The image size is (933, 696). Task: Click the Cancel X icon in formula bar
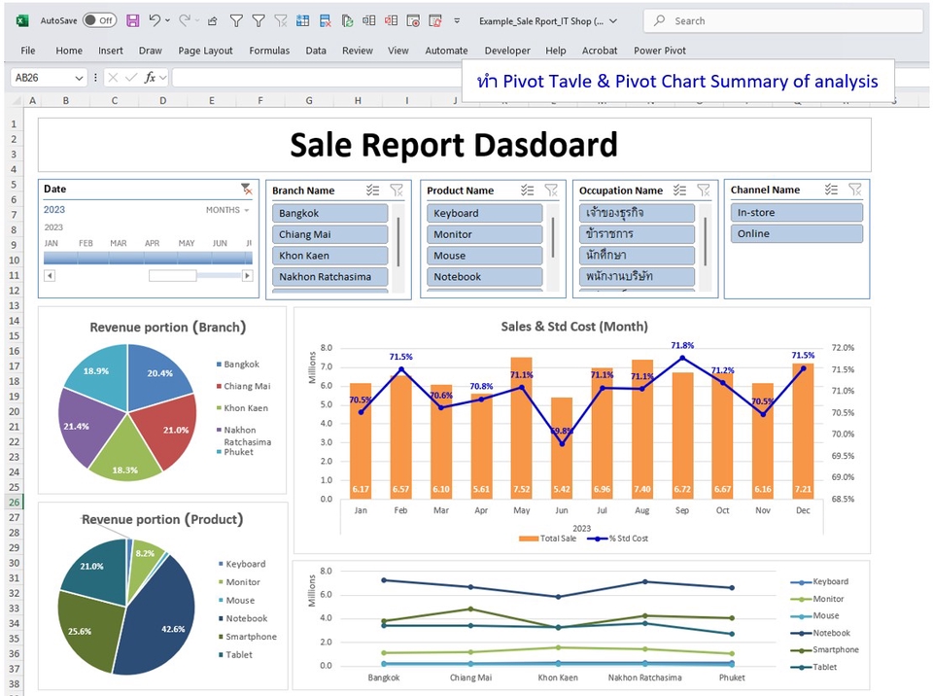coord(113,78)
